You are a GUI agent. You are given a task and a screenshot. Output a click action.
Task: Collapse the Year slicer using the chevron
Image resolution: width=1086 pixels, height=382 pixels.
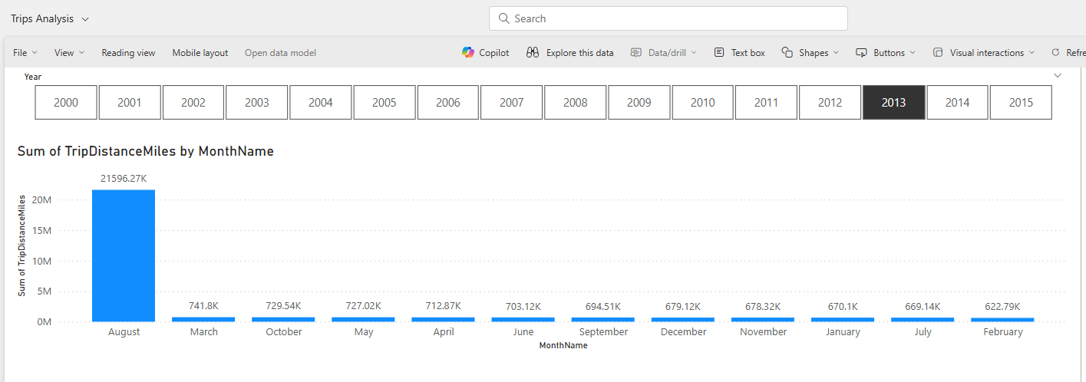click(x=1058, y=76)
